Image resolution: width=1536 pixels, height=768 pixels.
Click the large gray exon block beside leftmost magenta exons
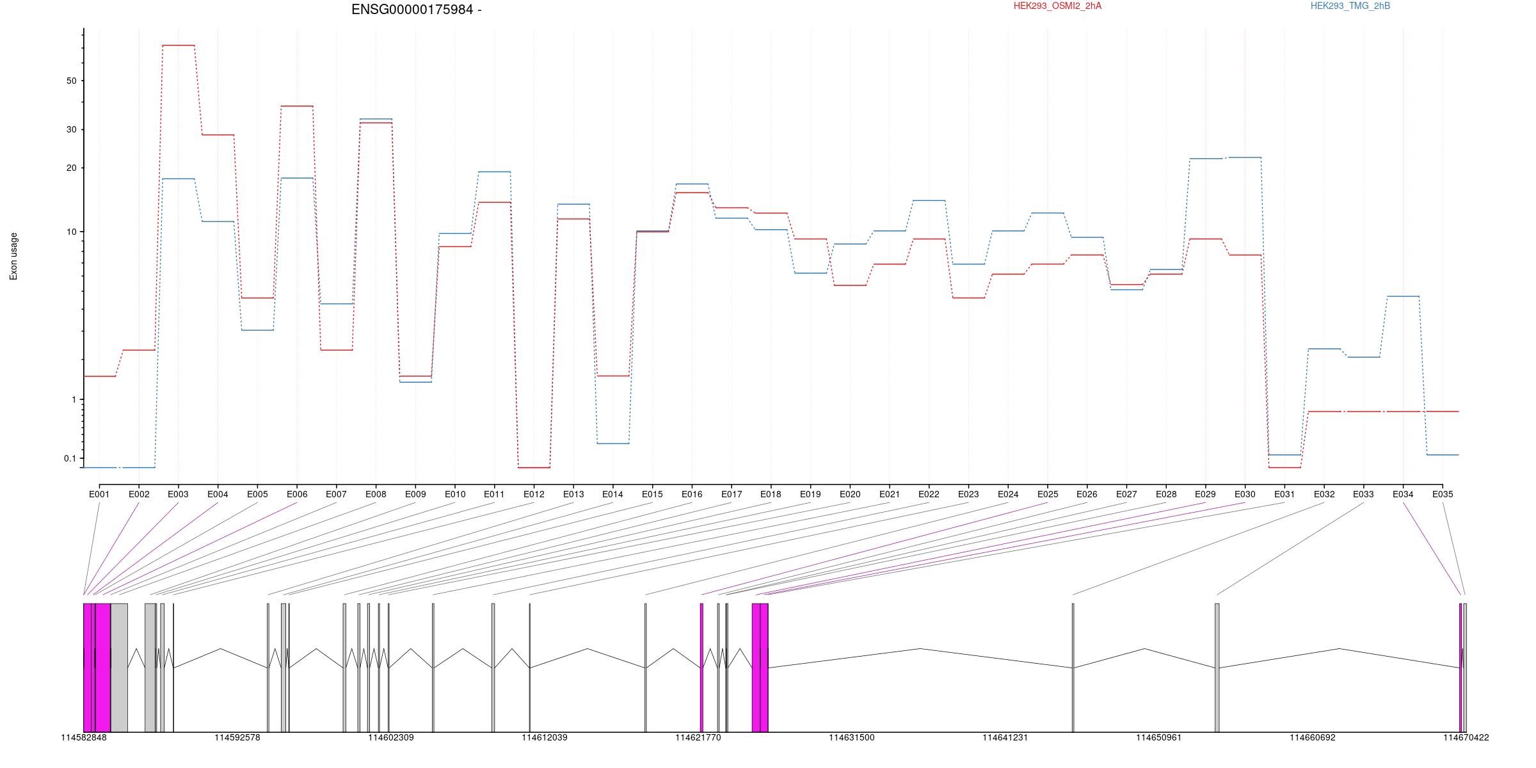(x=119, y=668)
